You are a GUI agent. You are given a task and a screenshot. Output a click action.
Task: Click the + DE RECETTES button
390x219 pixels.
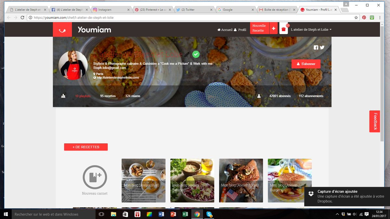[x=86, y=147]
